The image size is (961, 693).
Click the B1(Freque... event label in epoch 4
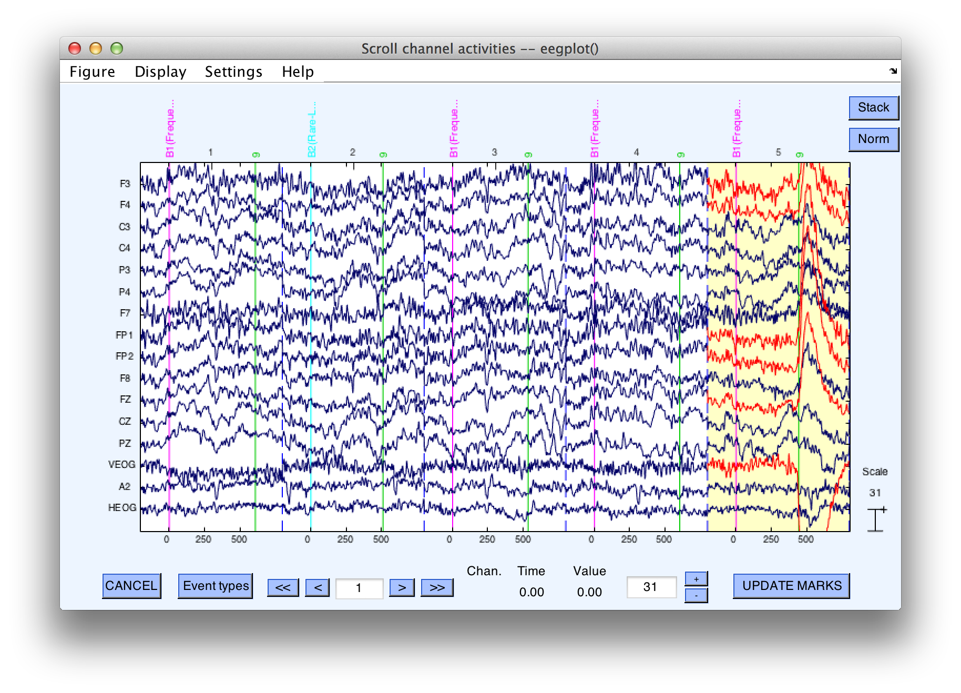pyautogui.click(x=595, y=128)
